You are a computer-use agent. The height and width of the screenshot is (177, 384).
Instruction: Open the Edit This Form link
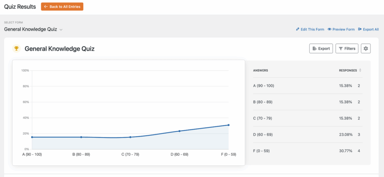coord(312,29)
